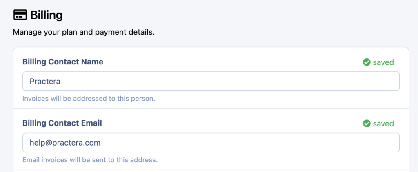This screenshot has height=172, width=418.
Task: Click the 'saved' status text for contact name
Action: 383,62
